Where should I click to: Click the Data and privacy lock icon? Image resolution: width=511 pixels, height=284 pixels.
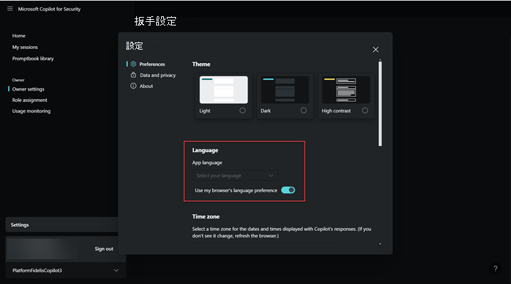tap(133, 75)
